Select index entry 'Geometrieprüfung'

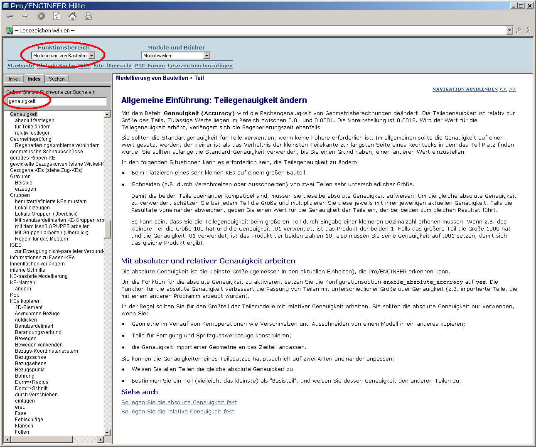point(31,139)
